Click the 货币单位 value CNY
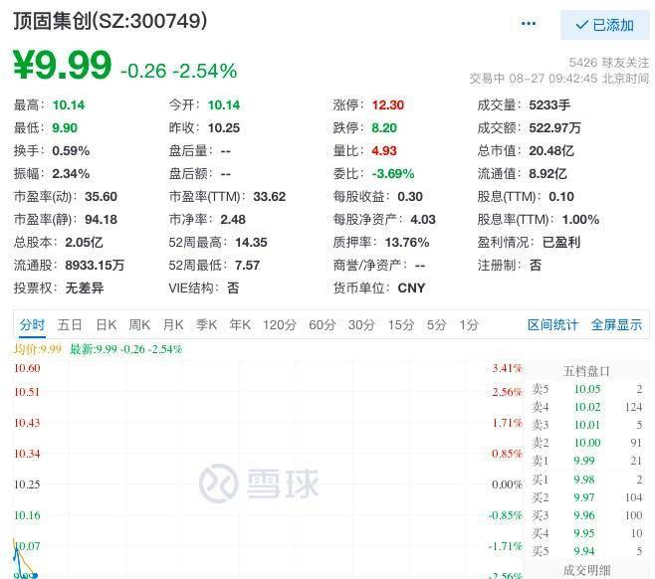 tap(411, 289)
